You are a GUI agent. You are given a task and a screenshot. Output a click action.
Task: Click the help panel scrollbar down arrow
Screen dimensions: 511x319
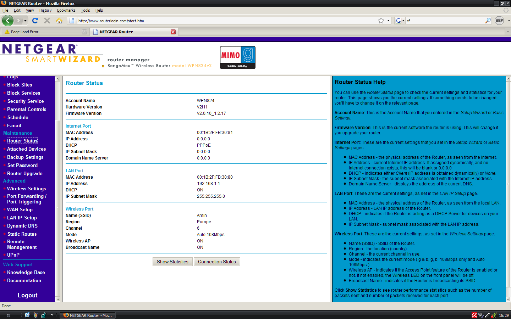click(x=508, y=300)
